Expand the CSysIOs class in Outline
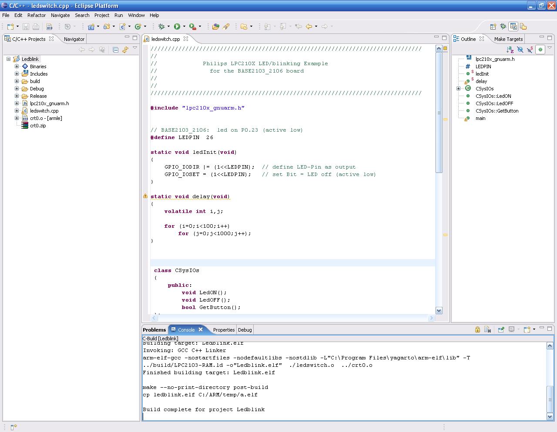This screenshot has height=432, width=557. 458,89
